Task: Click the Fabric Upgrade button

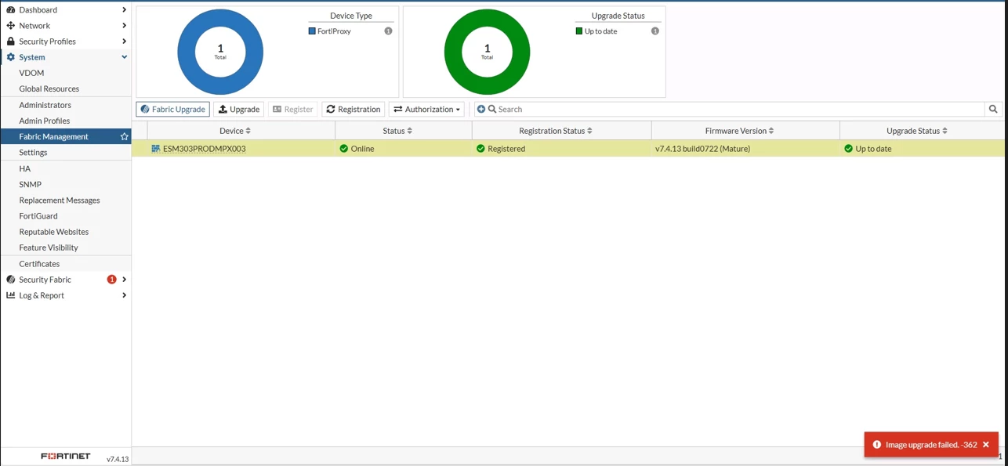Action: 173,109
